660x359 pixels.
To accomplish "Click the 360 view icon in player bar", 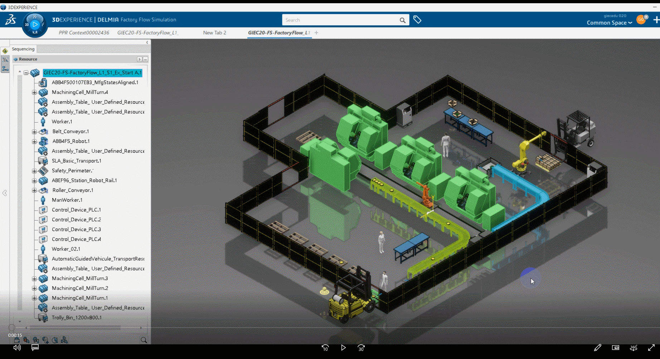I will (x=634, y=348).
